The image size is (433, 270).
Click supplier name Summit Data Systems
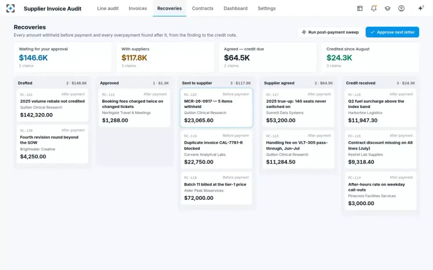coord(285,113)
